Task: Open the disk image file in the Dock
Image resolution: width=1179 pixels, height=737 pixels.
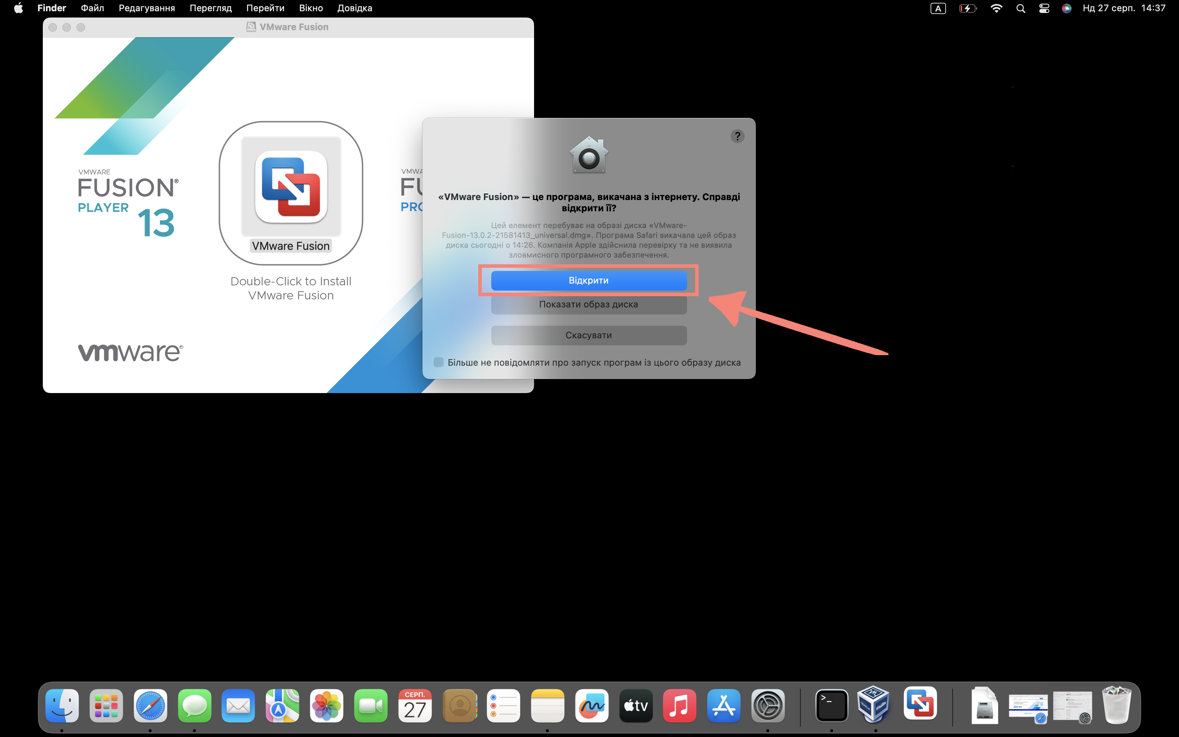Action: pyautogui.click(x=984, y=705)
